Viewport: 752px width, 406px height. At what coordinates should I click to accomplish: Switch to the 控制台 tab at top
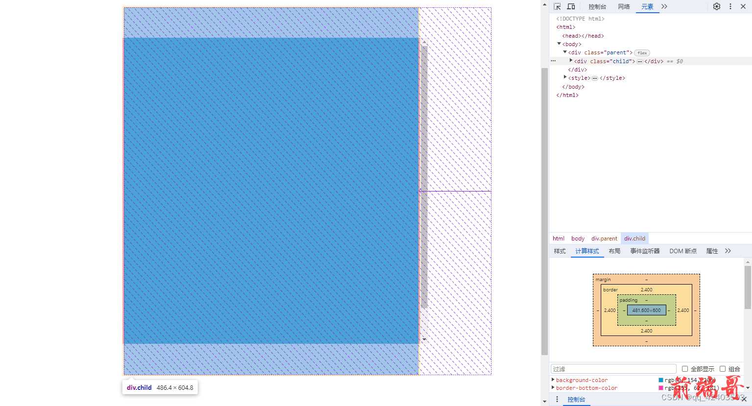(x=597, y=6)
